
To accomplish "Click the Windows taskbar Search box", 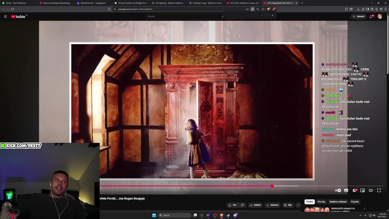I will [x=175, y=215].
